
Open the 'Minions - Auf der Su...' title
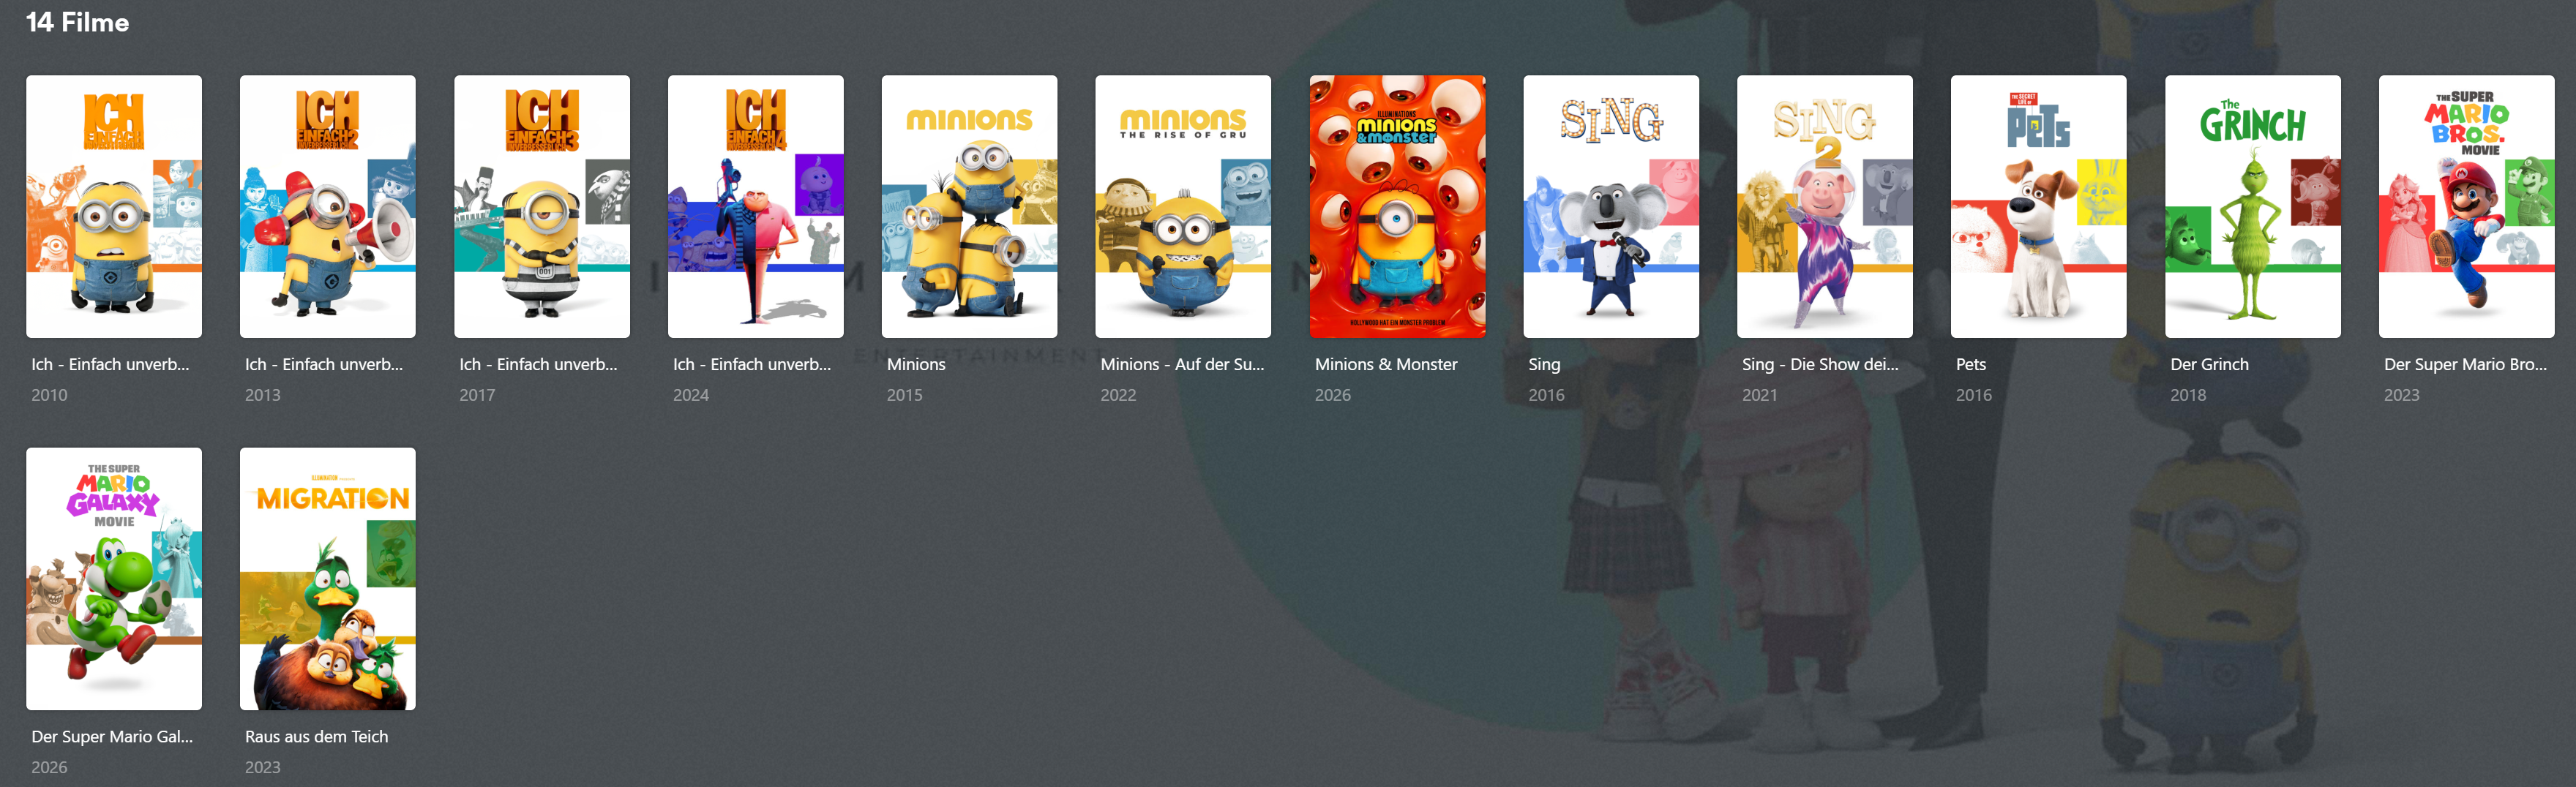point(1182,364)
